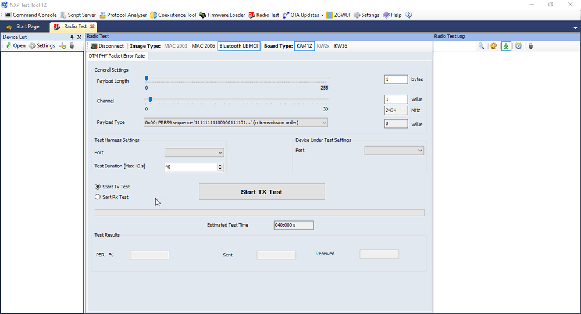The image size is (581, 314).
Task: Click the Channel slider handle
Action: pos(150,99)
